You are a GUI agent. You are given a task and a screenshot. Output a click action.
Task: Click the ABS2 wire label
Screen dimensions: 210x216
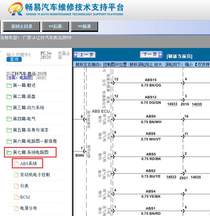(150, 171)
